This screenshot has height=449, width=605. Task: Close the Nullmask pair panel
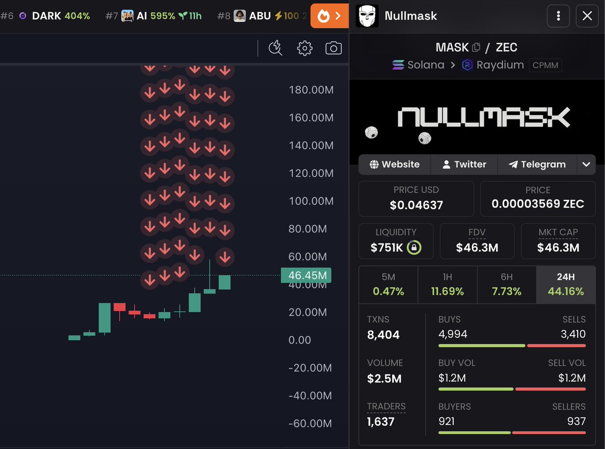point(587,16)
